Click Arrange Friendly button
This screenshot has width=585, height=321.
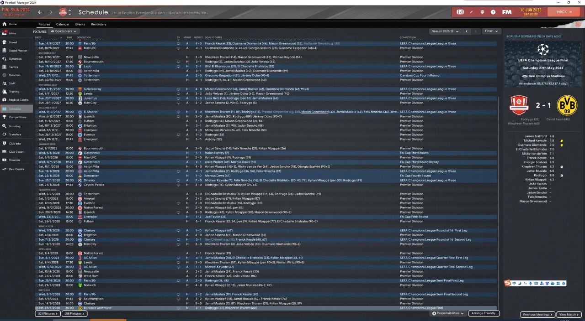(x=484, y=314)
